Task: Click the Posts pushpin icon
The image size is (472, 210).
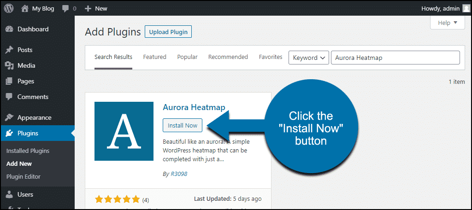Action: tap(9, 50)
